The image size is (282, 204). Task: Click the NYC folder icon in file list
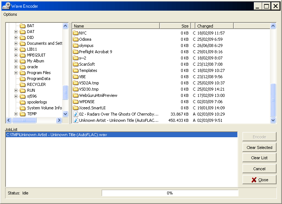pos(76,33)
